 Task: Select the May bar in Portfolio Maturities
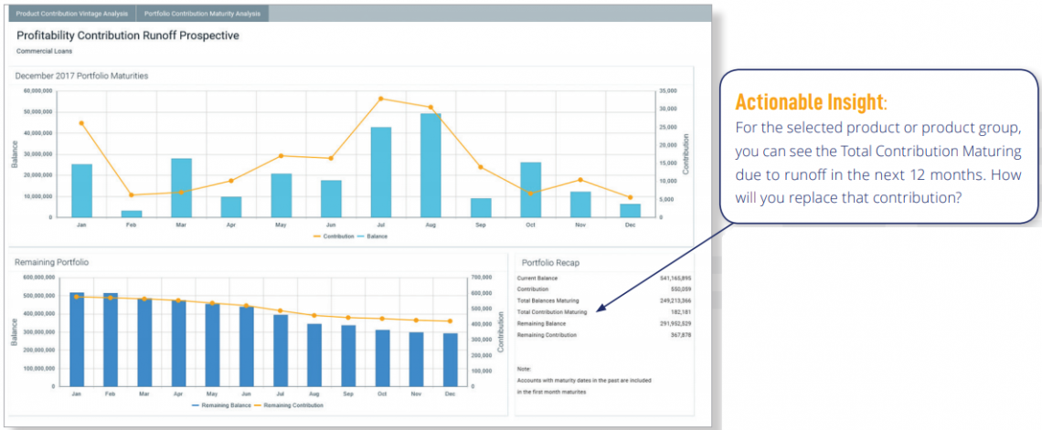point(282,195)
